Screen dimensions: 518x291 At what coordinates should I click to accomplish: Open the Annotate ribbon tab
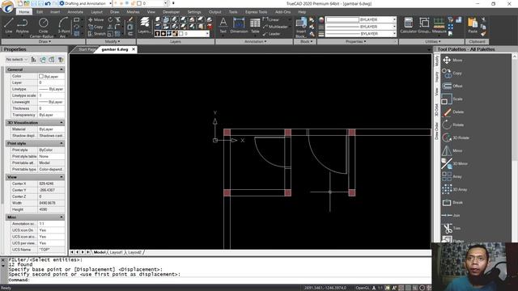coord(75,12)
